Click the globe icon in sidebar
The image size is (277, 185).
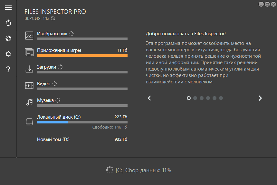8,38
